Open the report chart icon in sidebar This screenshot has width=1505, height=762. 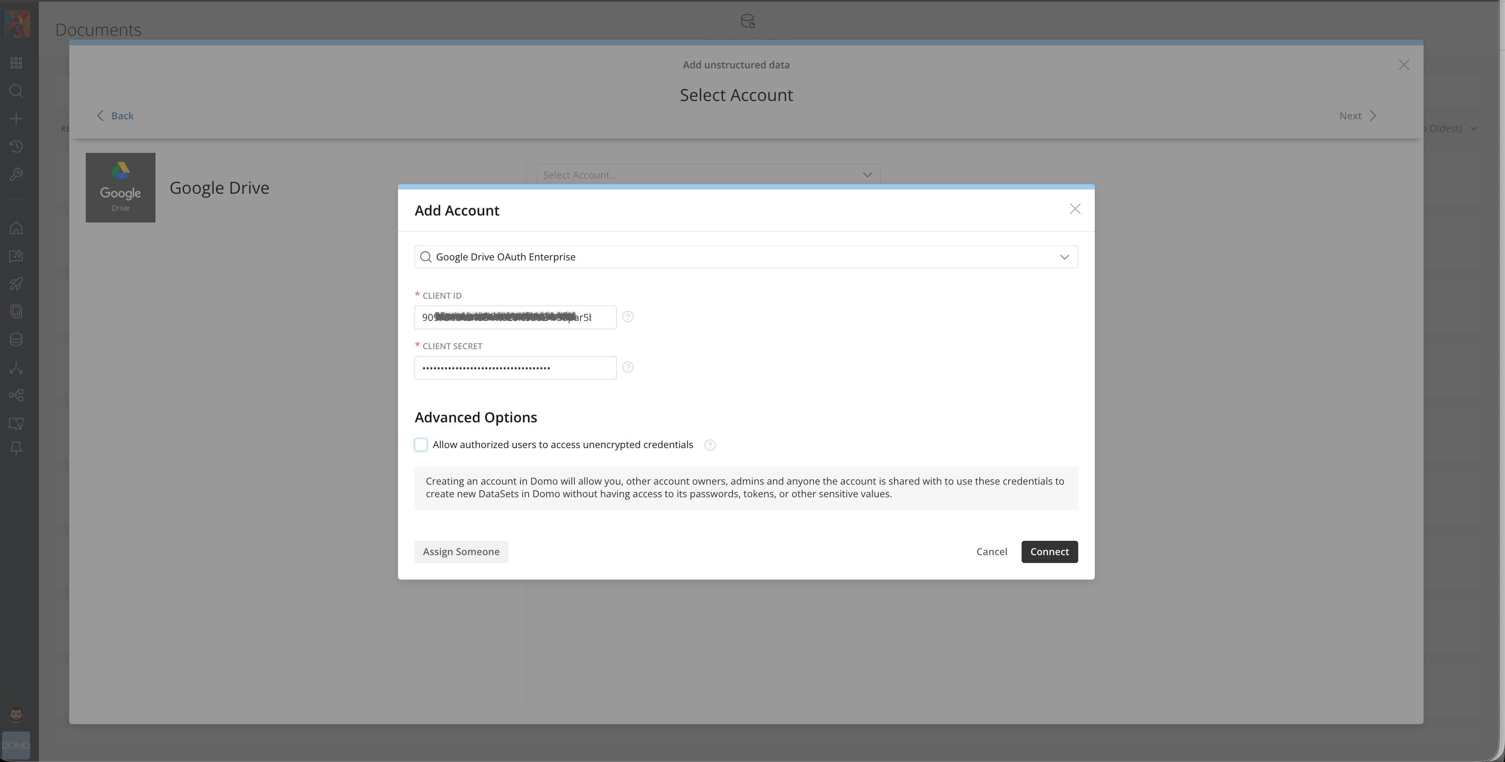pyautogui.click(x=17, y=311)
